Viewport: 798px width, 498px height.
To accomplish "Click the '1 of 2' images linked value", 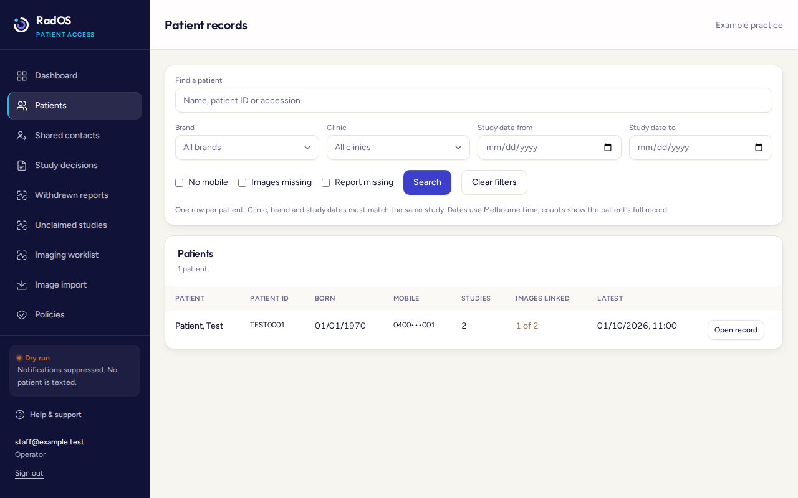I will click(x=527, y=326).
